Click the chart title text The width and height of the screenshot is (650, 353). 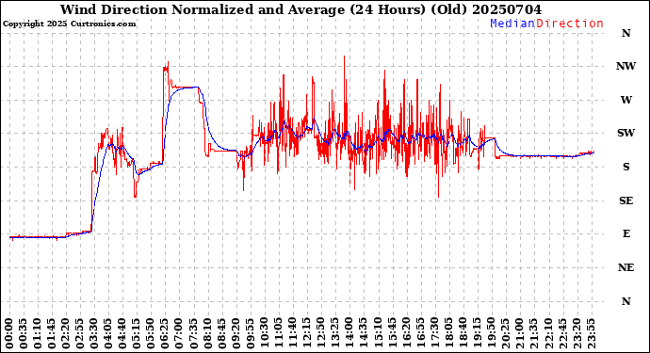[301, 9]
